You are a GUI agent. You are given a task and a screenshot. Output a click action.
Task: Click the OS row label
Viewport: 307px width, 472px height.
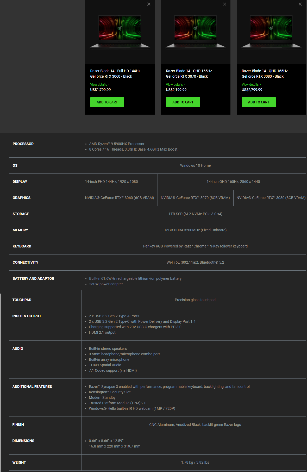tap(15, 165)
